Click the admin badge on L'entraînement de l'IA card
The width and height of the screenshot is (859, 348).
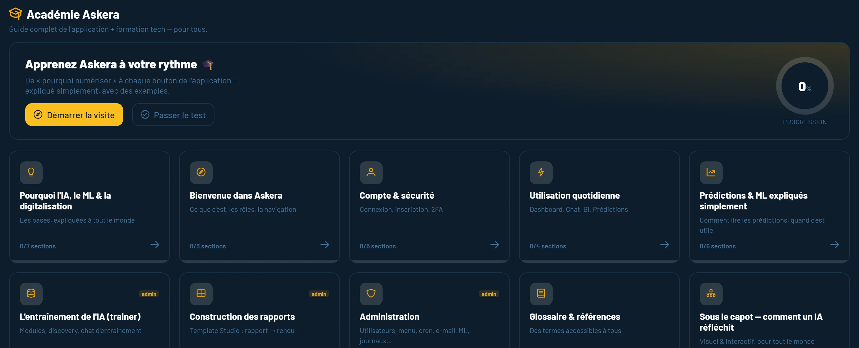tap(149, 294)
